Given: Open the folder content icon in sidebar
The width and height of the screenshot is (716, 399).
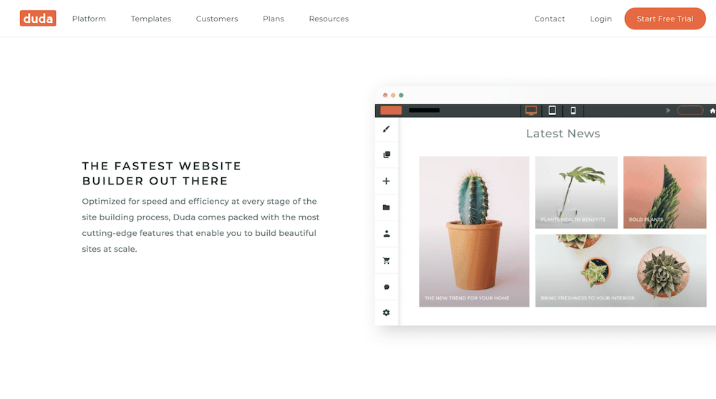Looking at the screenshot, I should click(x=387, y=207).
